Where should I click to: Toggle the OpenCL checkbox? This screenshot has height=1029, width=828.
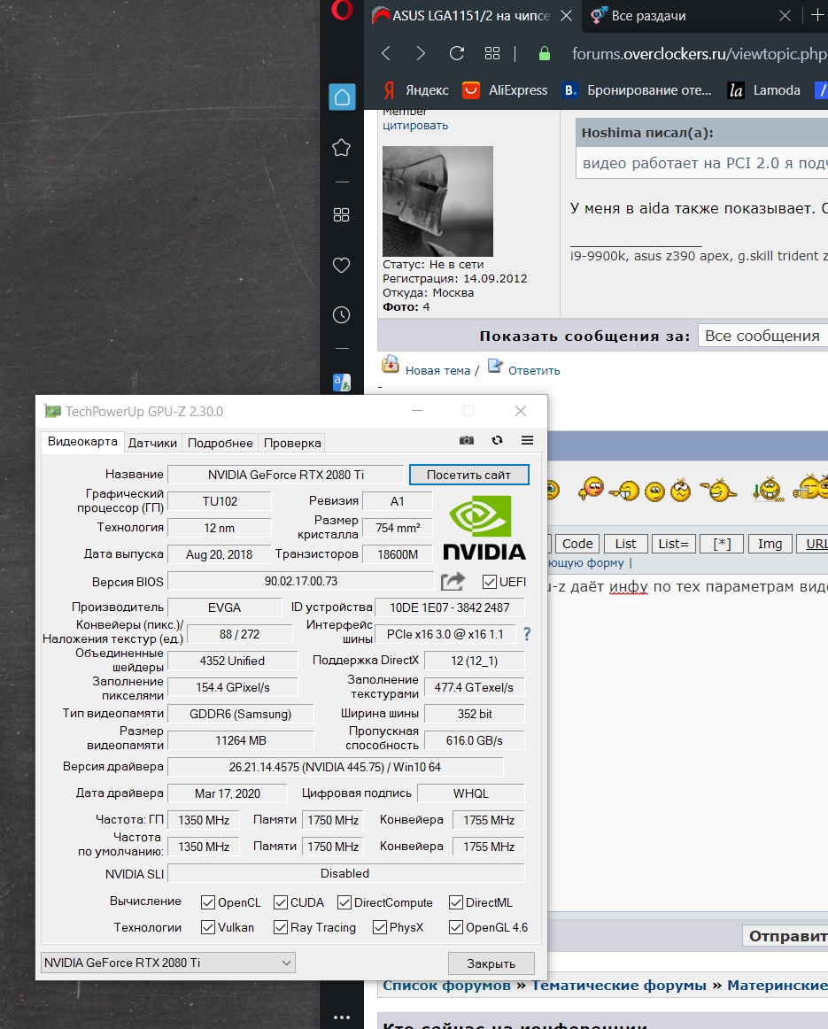(x=208, y=903)
